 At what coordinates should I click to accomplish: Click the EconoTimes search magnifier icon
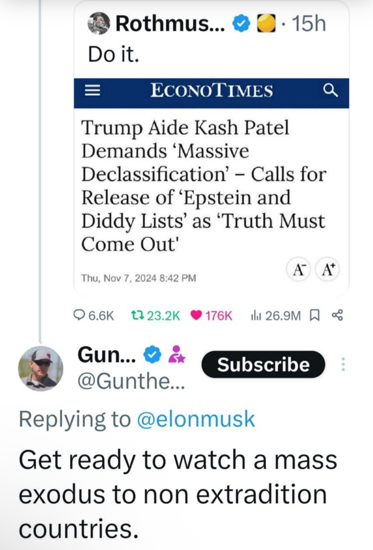(x=332, y=91)
